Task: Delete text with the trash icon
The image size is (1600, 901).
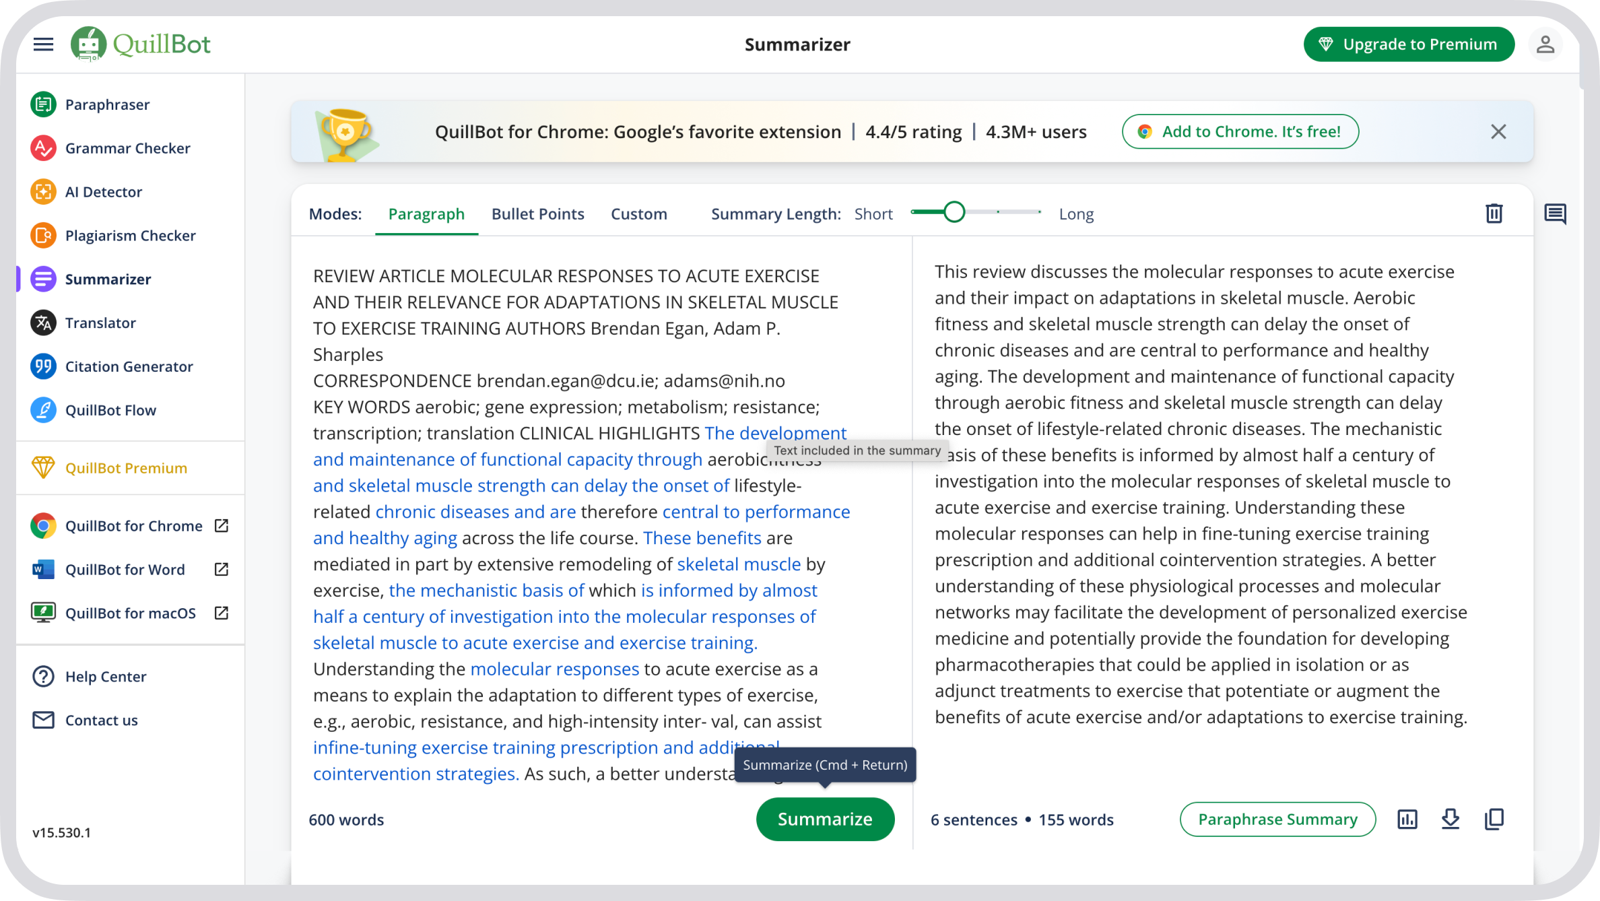Action: [1494, 213]
